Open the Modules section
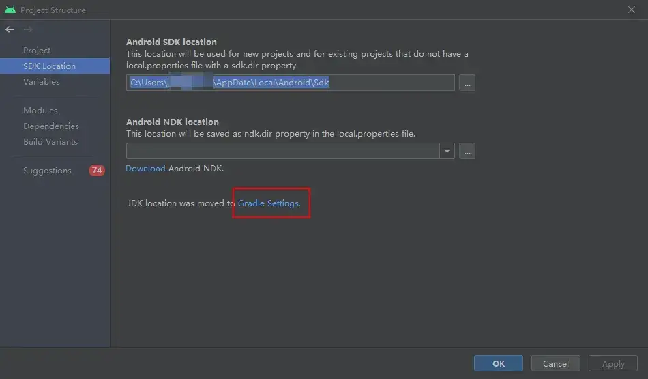The width and height of the screenshot is (648, 379). 40,111
